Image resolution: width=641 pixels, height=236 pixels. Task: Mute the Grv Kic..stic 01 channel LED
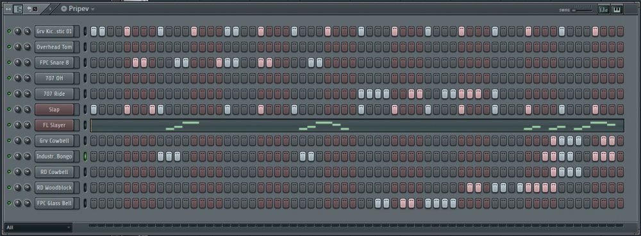point(9,31)
